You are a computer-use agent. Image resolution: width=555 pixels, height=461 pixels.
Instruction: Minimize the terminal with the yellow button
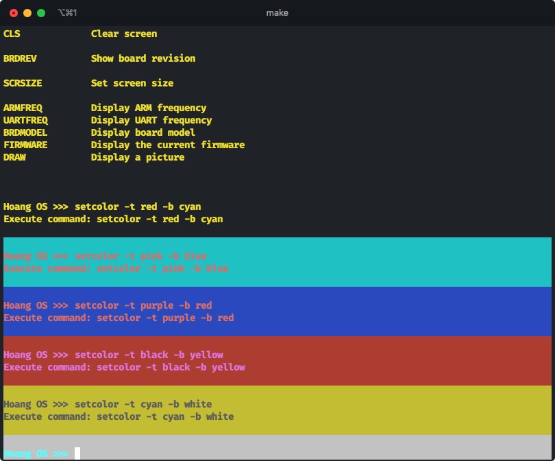point(27,13)
